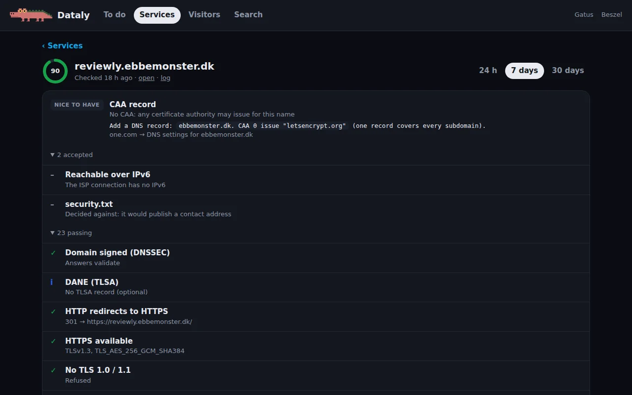
Task: Click the Reachable over IPv6 row title
Action: pyautogui.click(x=108, y=175)
